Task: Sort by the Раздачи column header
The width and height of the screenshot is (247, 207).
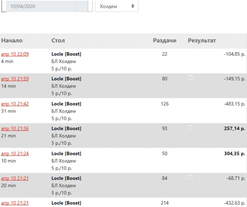Action: 164,41
